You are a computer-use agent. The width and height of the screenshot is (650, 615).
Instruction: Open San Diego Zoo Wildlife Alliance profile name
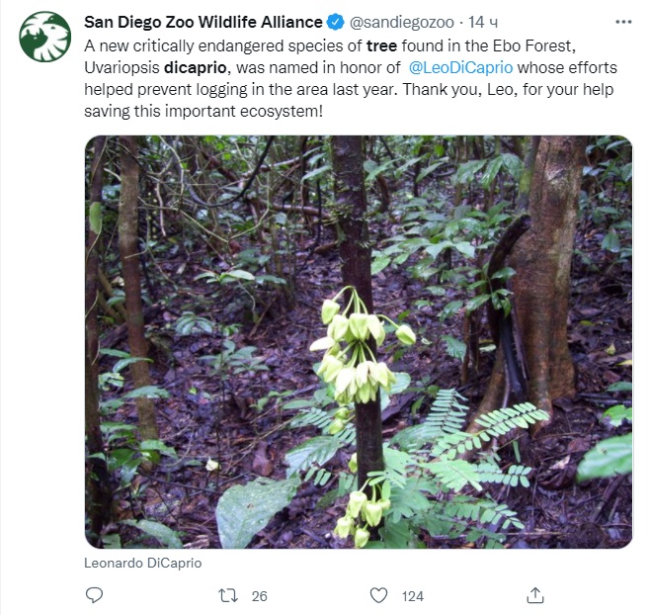(x=203, y=22)
